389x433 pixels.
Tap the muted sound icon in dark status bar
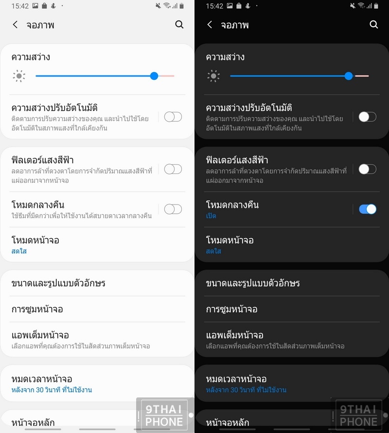coord(353,6)
